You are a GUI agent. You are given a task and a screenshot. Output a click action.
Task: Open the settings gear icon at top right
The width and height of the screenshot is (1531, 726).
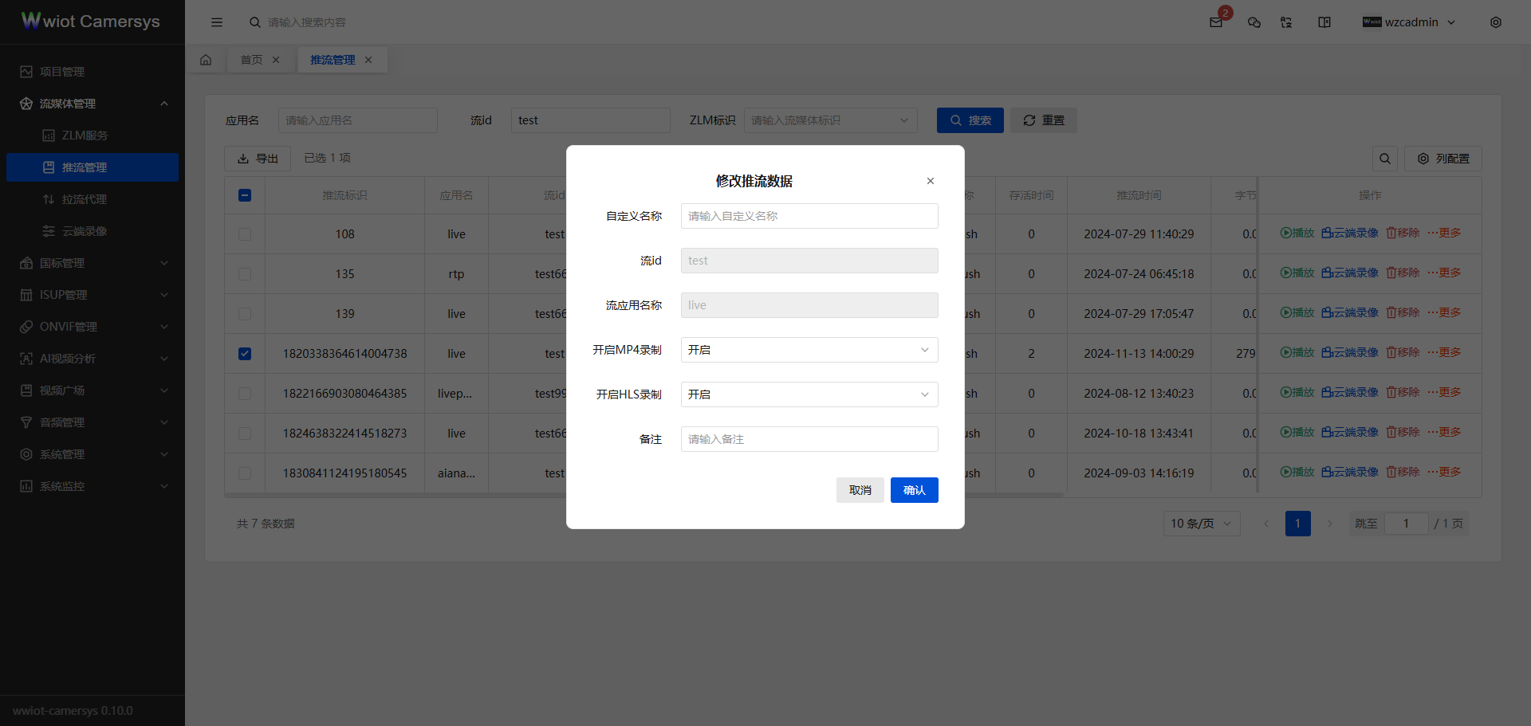pos(1497,22)
